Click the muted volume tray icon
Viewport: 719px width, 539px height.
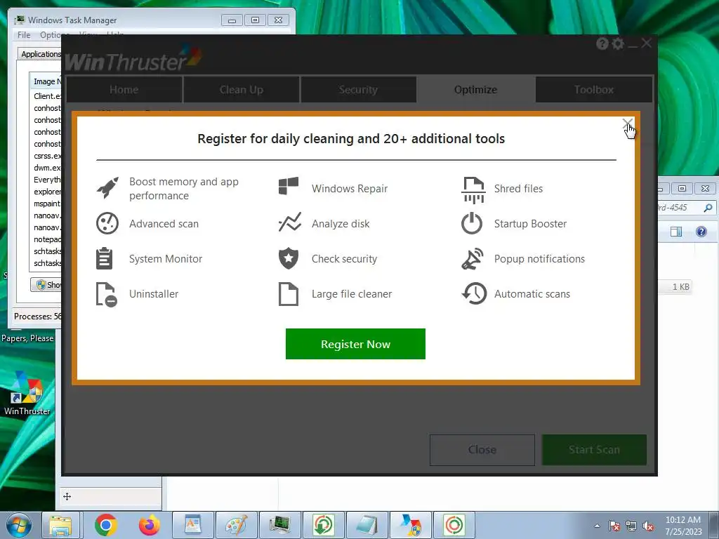tap(648, 526)
